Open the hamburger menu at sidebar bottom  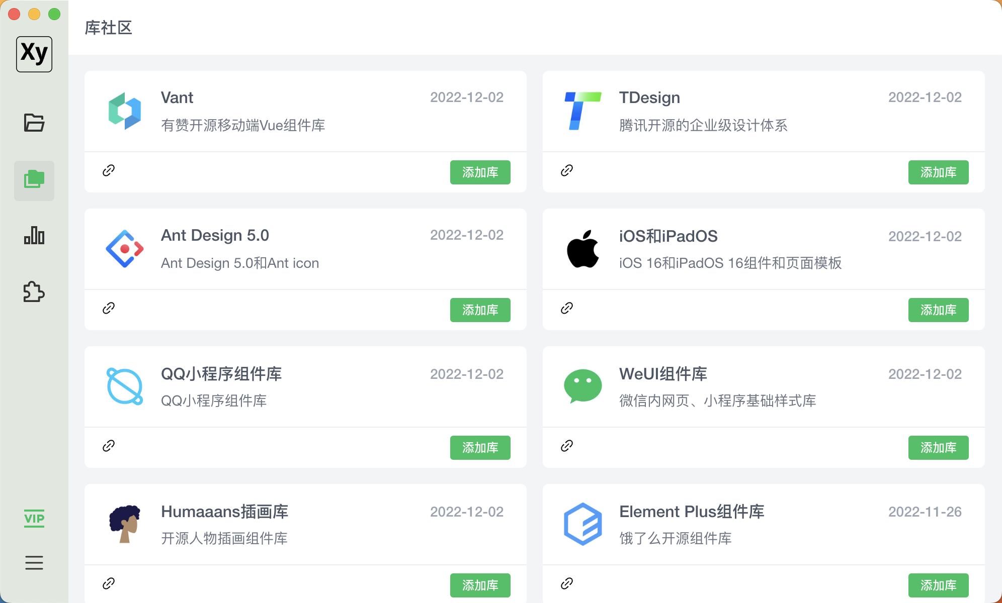click(34, 563)
